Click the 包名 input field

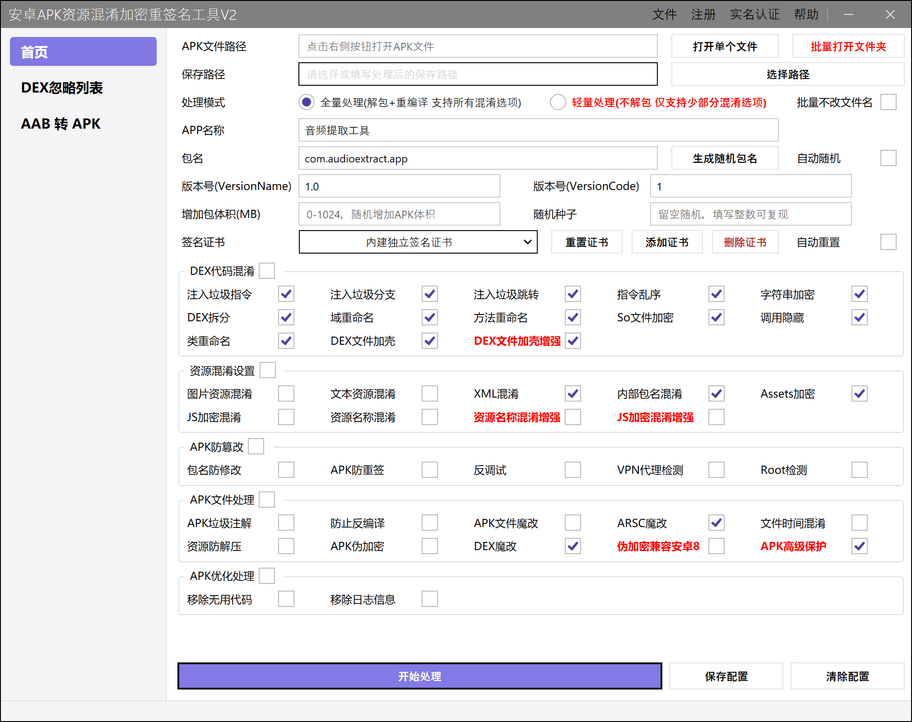pos(478,158)
